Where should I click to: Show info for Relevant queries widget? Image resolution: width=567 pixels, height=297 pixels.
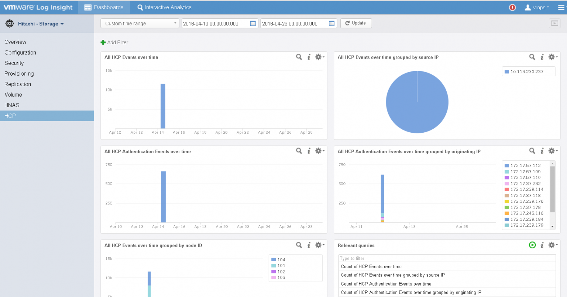point(542,245)
